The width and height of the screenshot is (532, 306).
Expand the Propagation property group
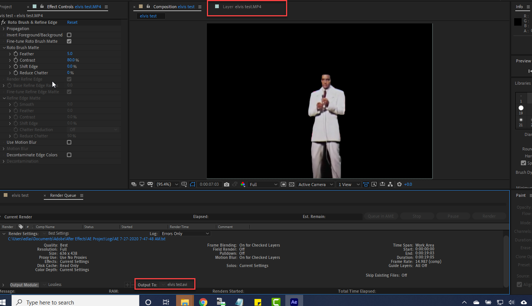click(4, 29)
